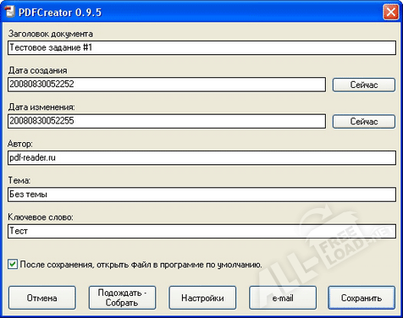Image resolution: width=403 pixels, height=318 pixels.
Task: Send the document via 'e-mail' button
Action: tap(283, 298)
